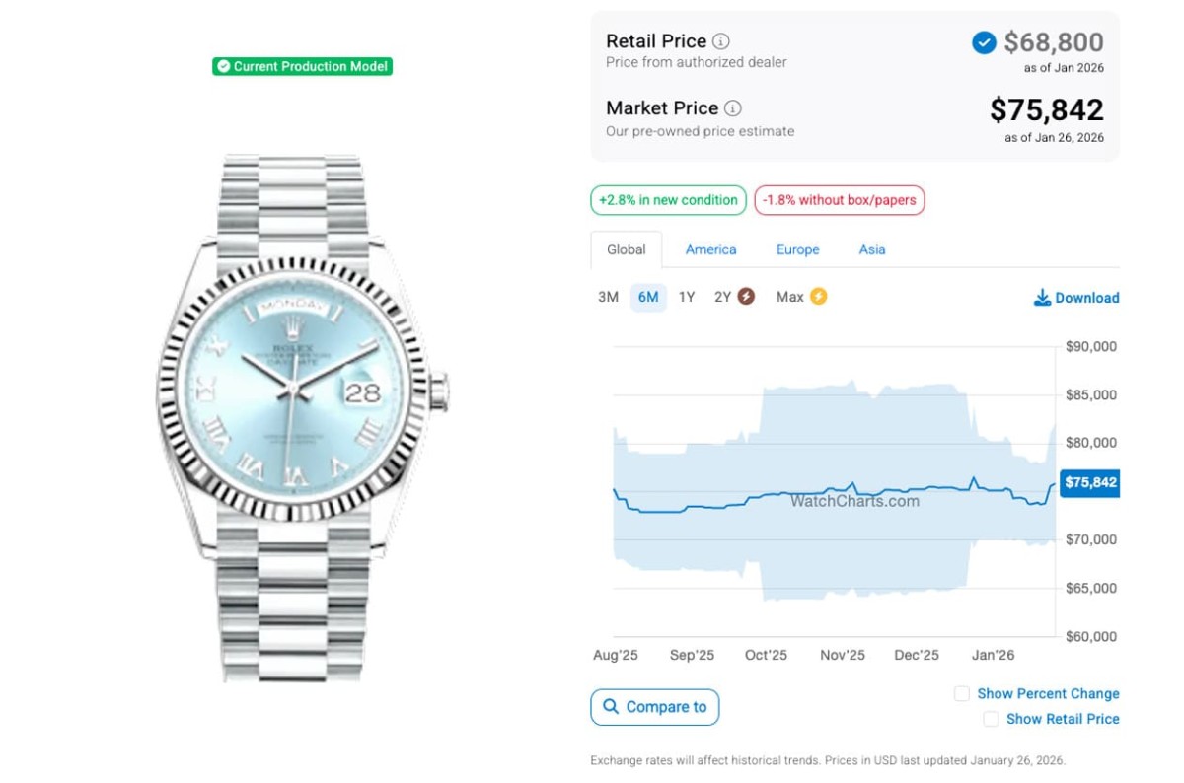
Task: Select the 6M time range
Action: point(648,297)
